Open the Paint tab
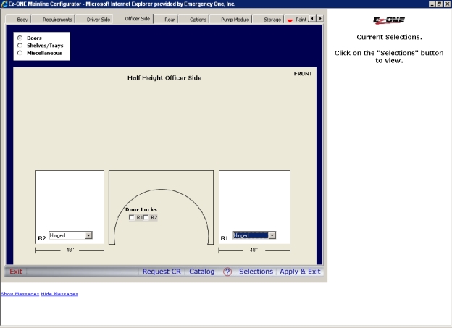Screen dimensions: 452x328 click(x=301, y=20)
